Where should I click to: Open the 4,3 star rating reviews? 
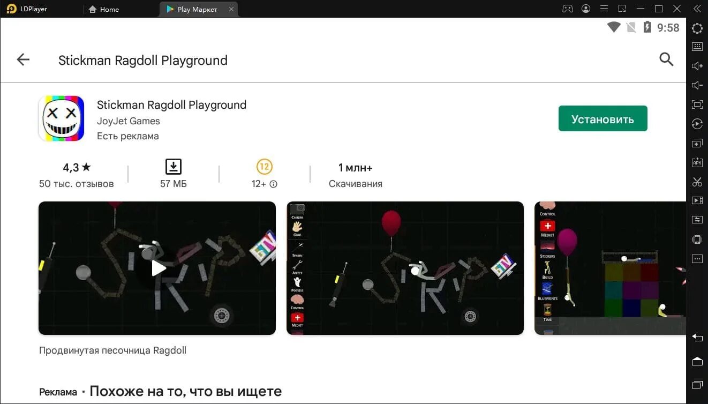(x=77, y=168)
